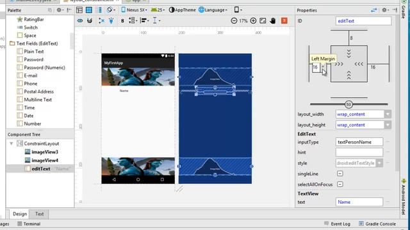The image size is (410, 230).
Task: Click the orange warnings indicator icon
Action: tap(284, 21)
